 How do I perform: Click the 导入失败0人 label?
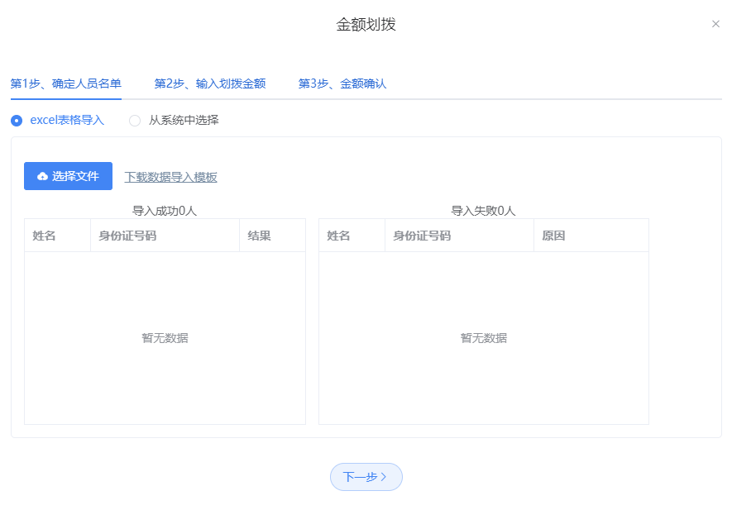pyautogui.click(x=483, y=211)
